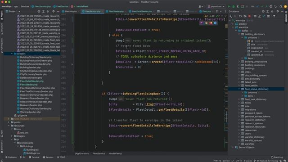Stop database action with the red square icon

pos(249,16)
